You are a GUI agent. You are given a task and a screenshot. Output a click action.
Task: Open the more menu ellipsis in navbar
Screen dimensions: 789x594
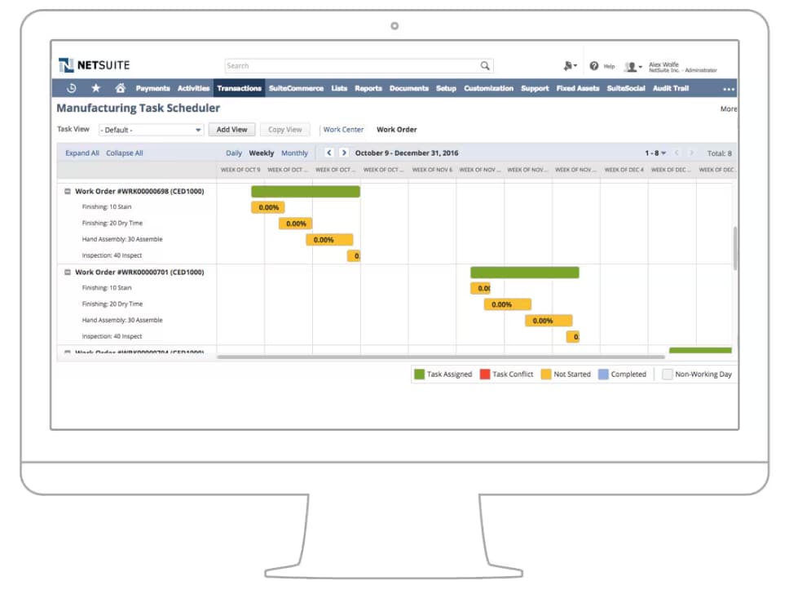(728, 89)
